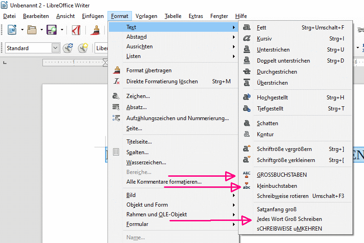The width and height of the screenshot is (364, 243).
Task: Apply Durchgestrichen strikethrough formatting
Action: pos(296,72)
